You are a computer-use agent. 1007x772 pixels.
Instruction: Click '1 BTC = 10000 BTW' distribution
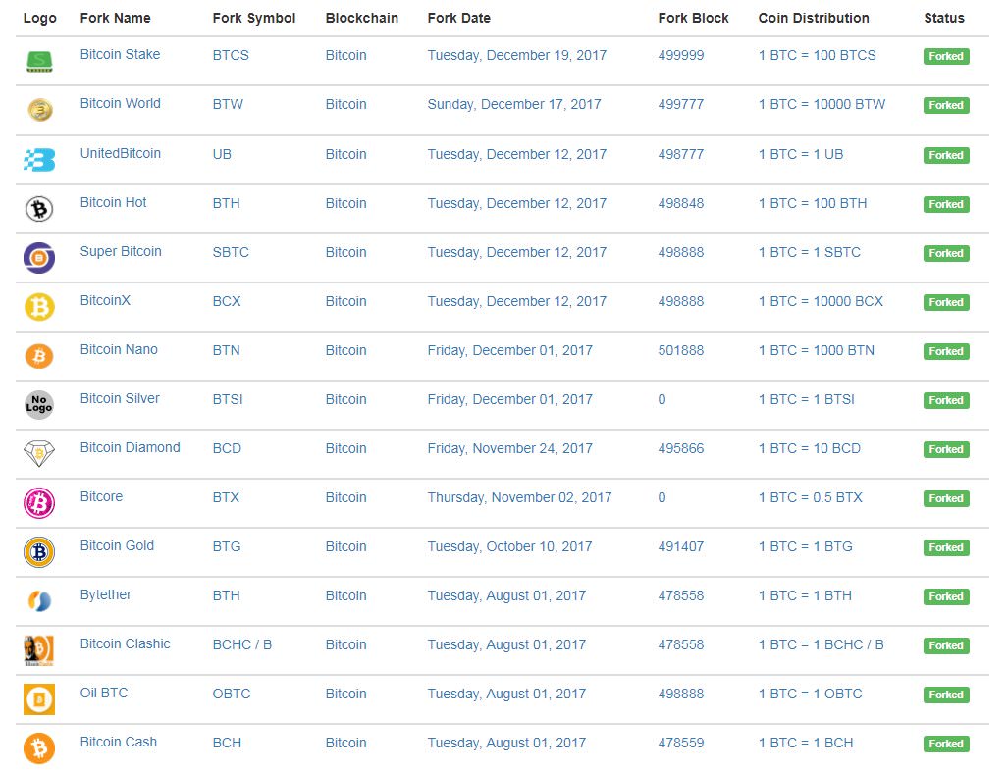coord(822,104)
